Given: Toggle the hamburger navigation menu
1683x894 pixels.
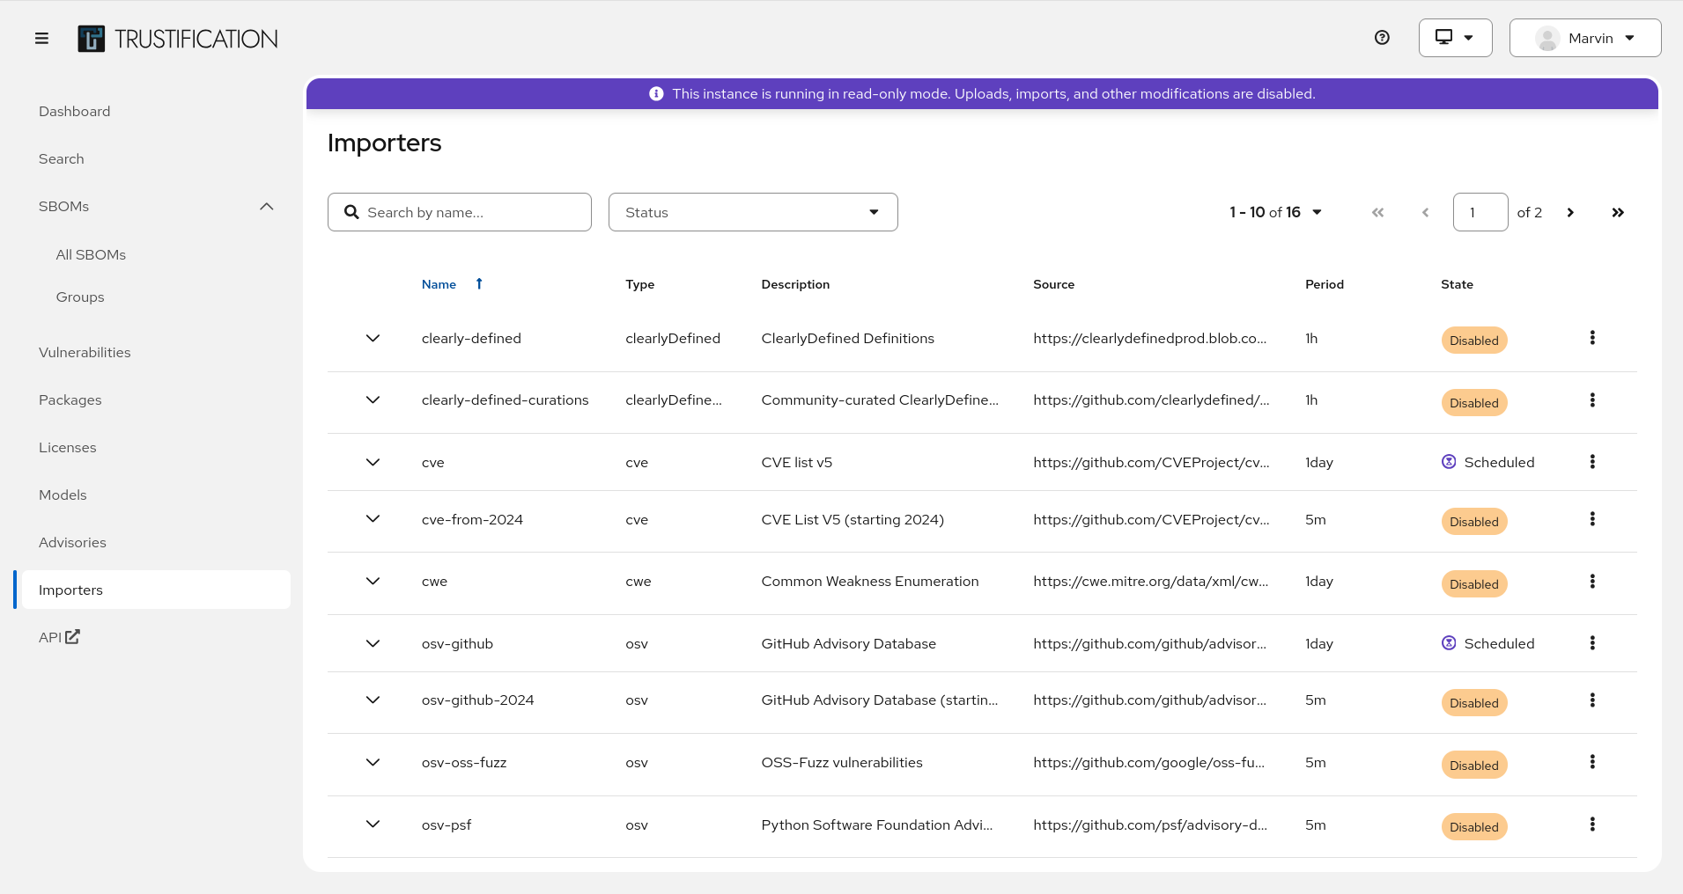Looking at the screenshot, I should pos(41,38).
